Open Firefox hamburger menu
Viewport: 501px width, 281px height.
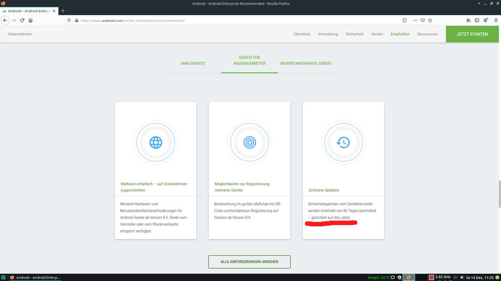496,20
